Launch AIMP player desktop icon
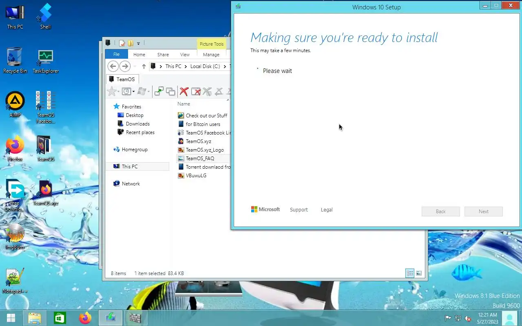The image size is (522, 326). 15,104
